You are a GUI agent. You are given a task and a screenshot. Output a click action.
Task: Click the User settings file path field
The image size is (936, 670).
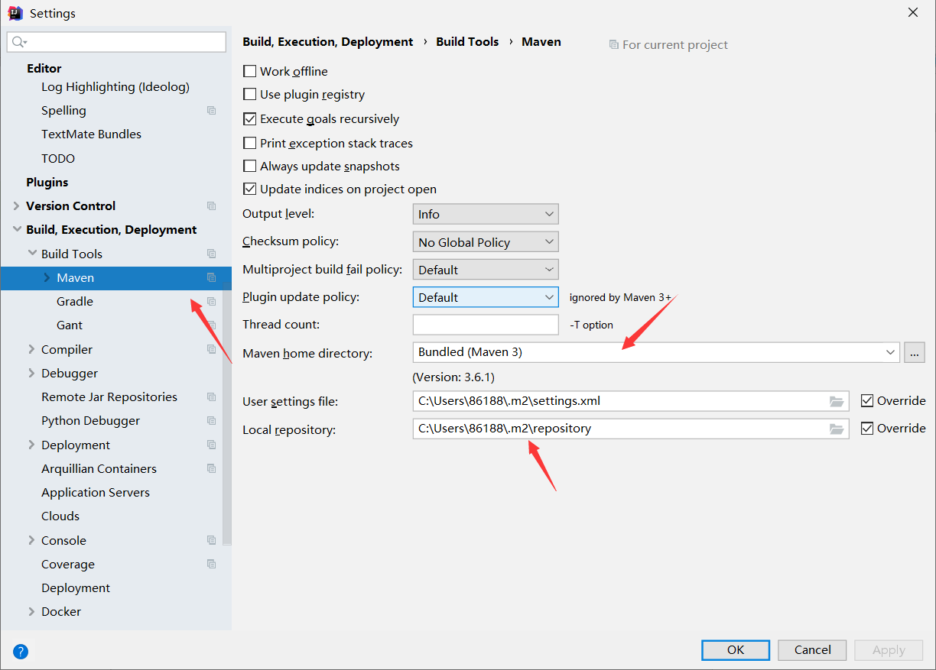tap(631, 401)
